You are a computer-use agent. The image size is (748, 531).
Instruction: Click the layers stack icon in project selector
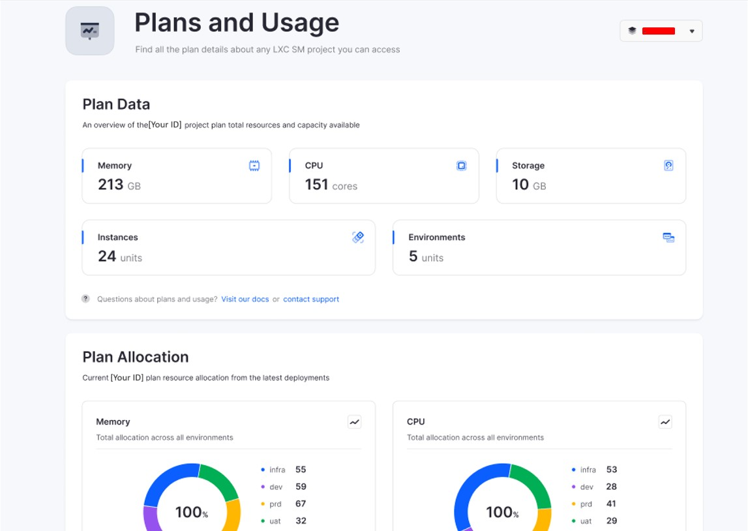click(632, 31)
